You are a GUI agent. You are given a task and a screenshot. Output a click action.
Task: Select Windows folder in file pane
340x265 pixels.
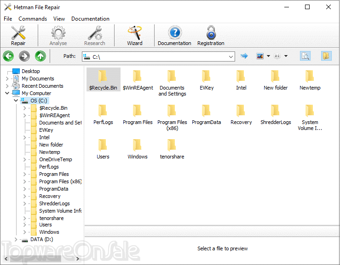138,148
